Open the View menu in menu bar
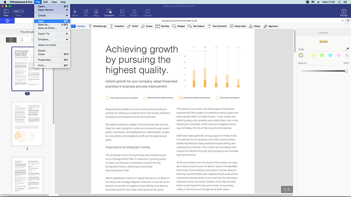 (54, 2)
